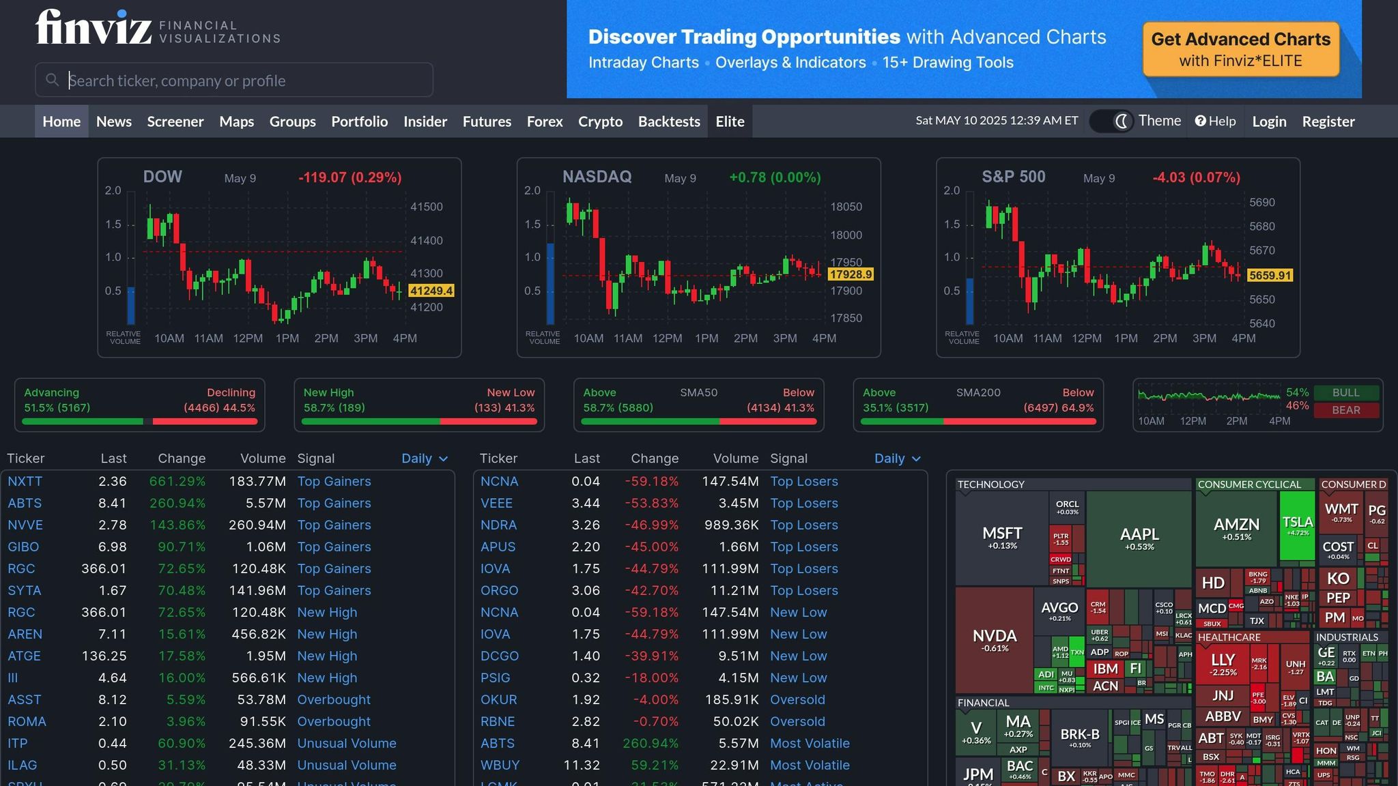Click Get Advanced Charts button
This screenshot has width=1398, height=786.
[1241, 49]
